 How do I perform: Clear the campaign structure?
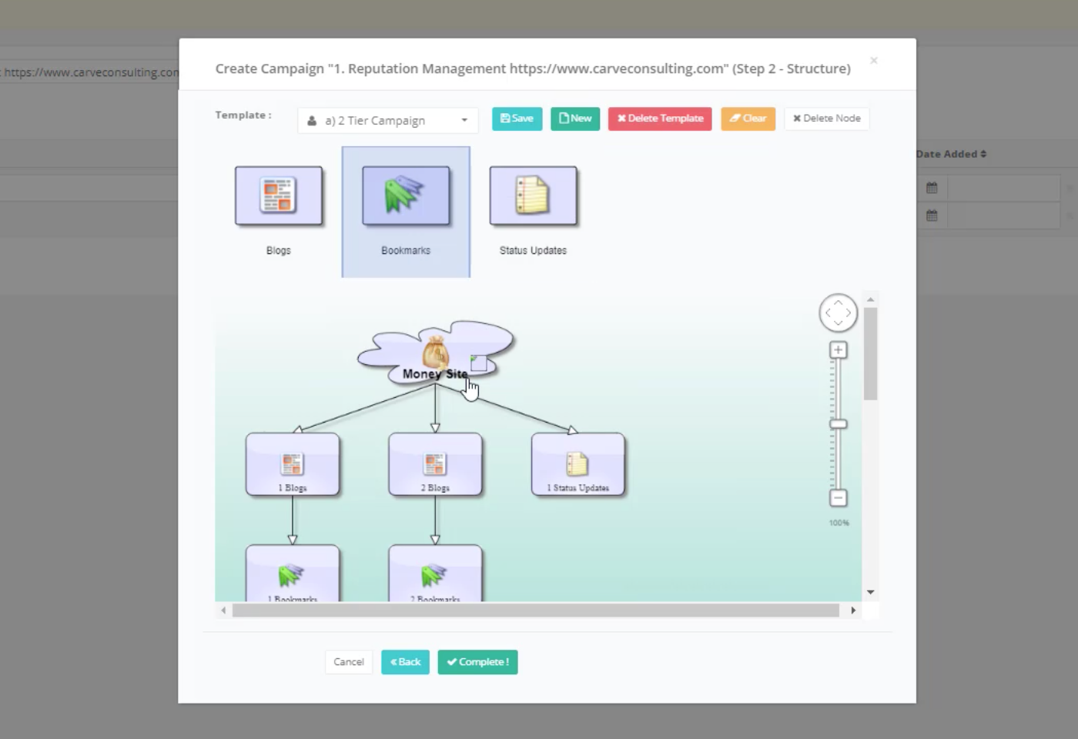coord(748,119)
